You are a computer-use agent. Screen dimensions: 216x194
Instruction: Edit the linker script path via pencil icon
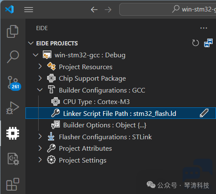[x=204, y=113]
